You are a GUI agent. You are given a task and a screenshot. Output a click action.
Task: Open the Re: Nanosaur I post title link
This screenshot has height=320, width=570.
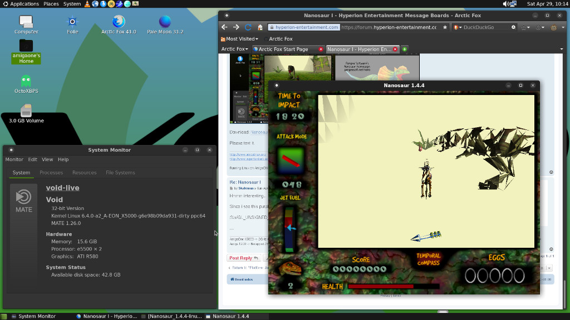click(x=245, y=182)
